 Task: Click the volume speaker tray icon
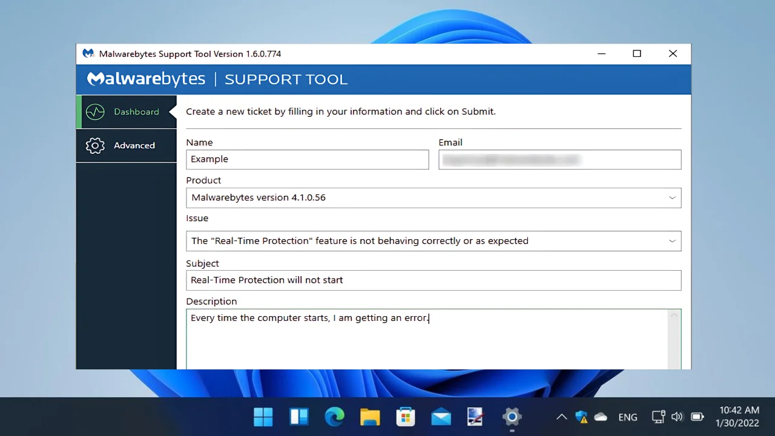pyautogui.click(x=678, y=417)
